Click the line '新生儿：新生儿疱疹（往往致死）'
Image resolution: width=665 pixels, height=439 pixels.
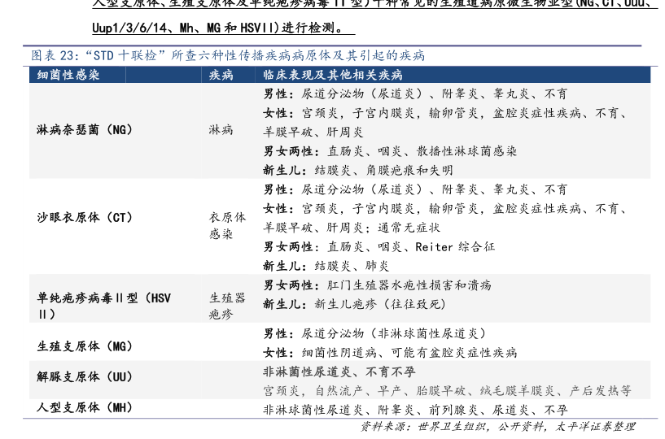(355, 304)
